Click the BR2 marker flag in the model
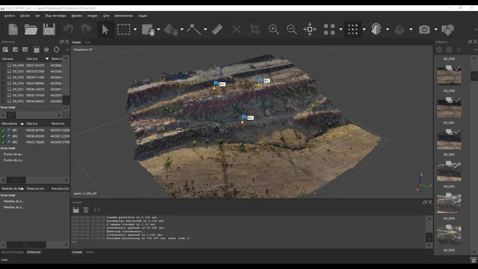 click(216, 83)
